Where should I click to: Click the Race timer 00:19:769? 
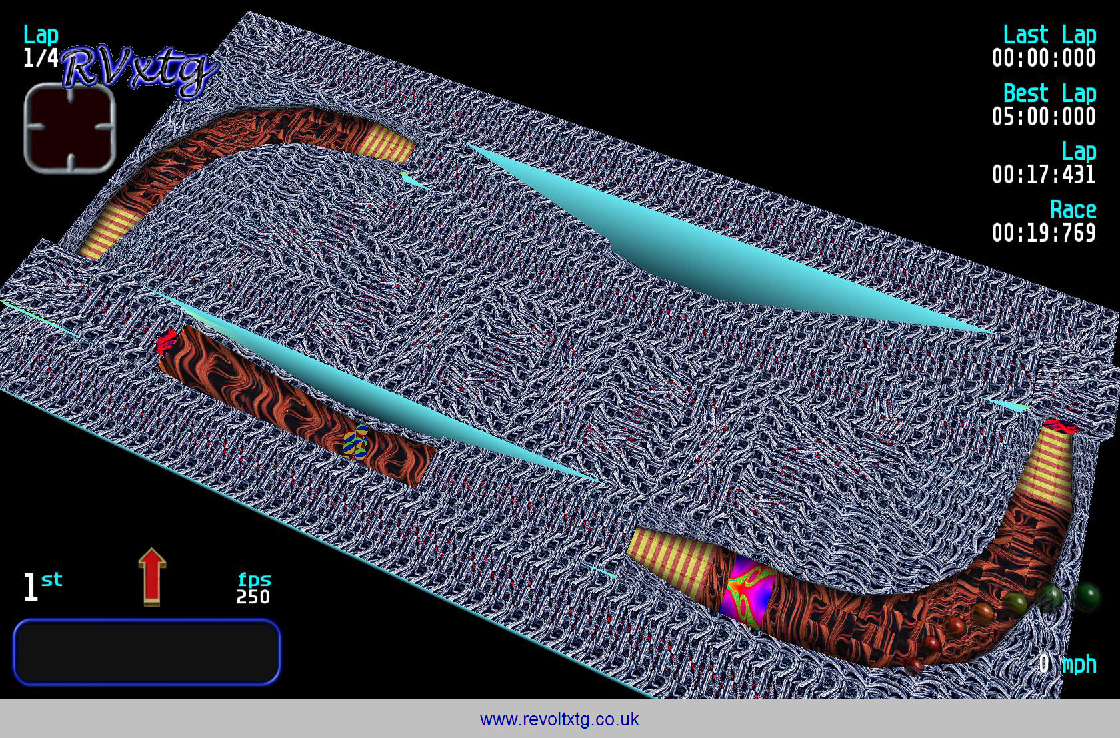[1043, 222]
